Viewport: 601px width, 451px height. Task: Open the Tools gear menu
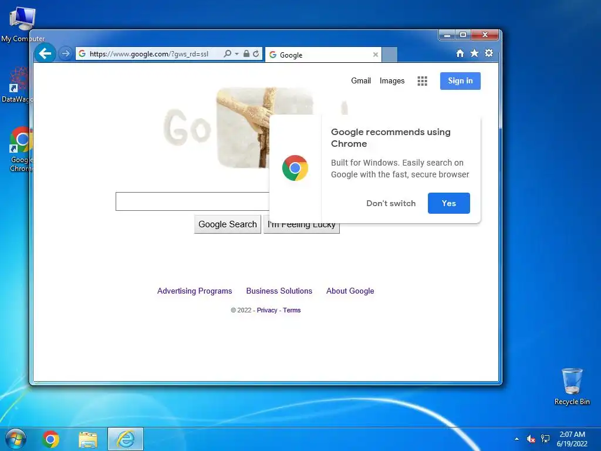(489, 53)
